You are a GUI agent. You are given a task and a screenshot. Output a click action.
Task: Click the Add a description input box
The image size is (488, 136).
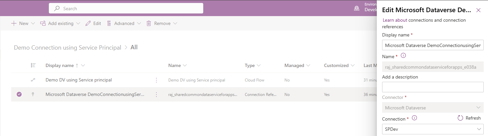tap(433, 87)
